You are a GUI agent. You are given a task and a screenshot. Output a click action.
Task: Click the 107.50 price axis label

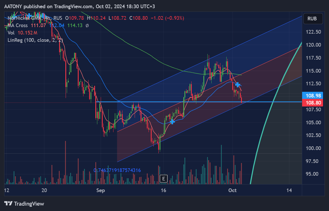point(313,110)
